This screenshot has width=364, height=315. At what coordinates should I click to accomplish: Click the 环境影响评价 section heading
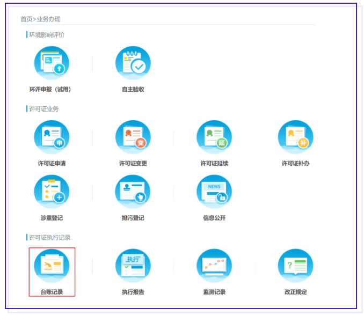pos(47,35)
